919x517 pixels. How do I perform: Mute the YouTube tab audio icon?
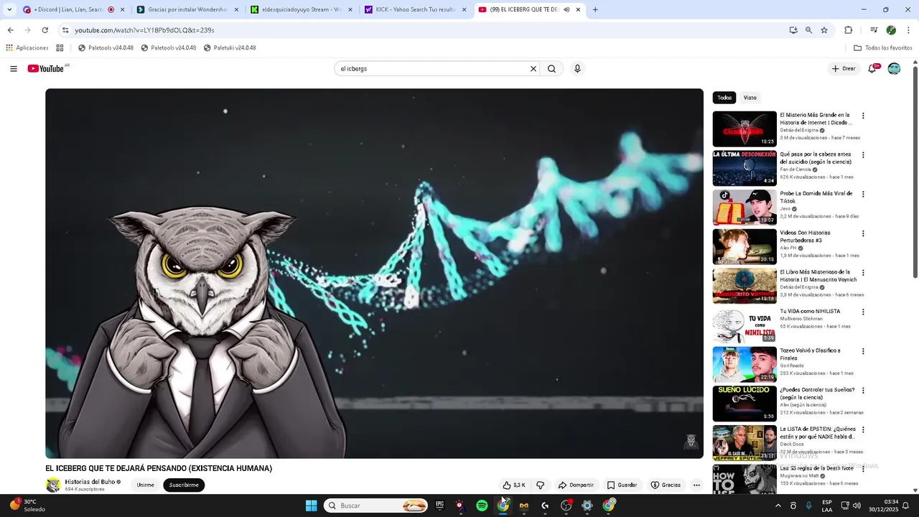point(566,10)
